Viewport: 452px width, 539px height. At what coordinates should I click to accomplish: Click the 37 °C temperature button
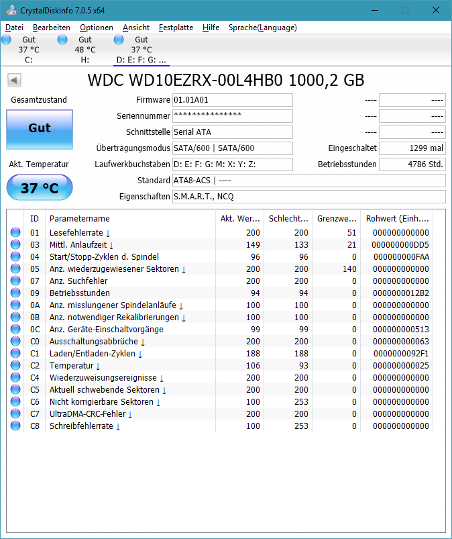40,188
